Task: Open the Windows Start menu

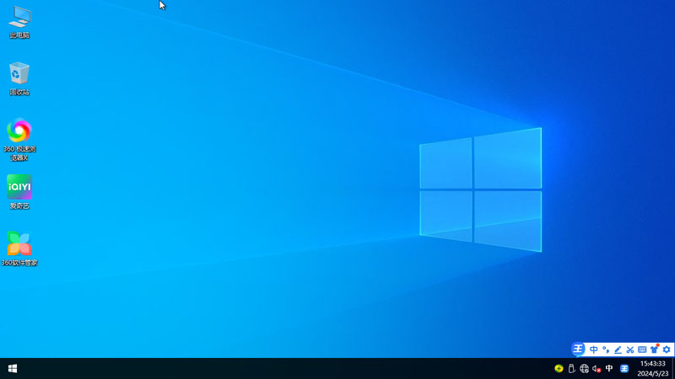Action: pyautogui.click(x=13, y=369)
